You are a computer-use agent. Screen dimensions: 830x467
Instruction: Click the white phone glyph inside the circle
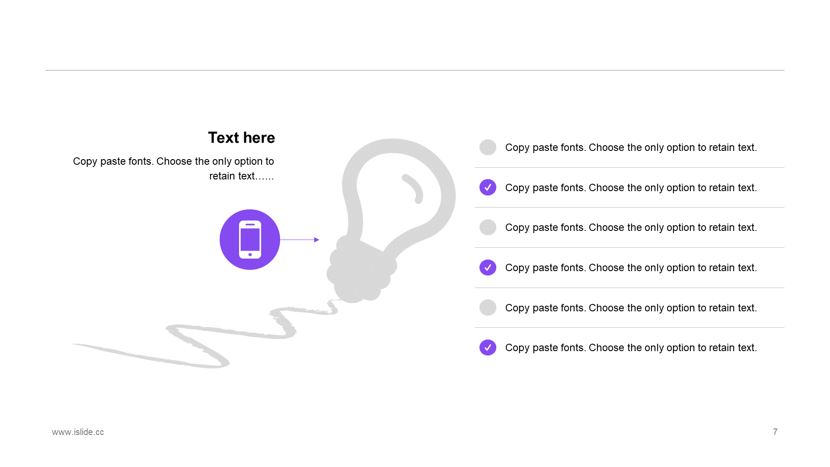250,240
